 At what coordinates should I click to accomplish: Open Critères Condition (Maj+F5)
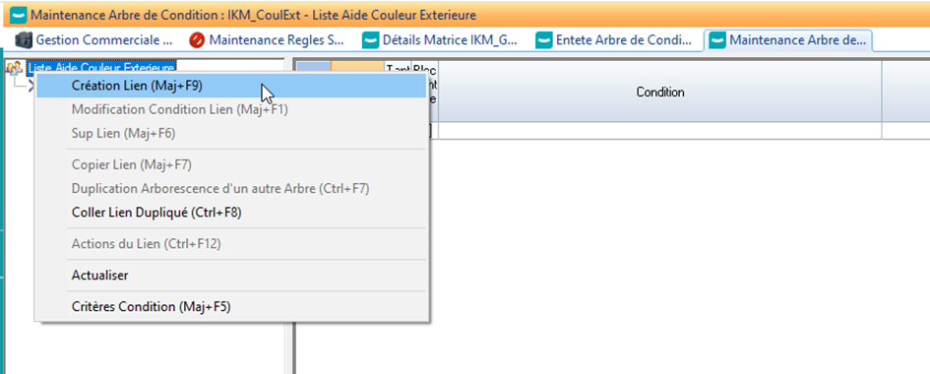[151, 307]
